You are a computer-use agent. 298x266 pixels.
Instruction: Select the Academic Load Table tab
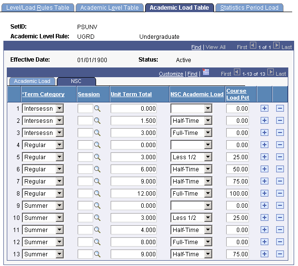[x=179, y=8]
